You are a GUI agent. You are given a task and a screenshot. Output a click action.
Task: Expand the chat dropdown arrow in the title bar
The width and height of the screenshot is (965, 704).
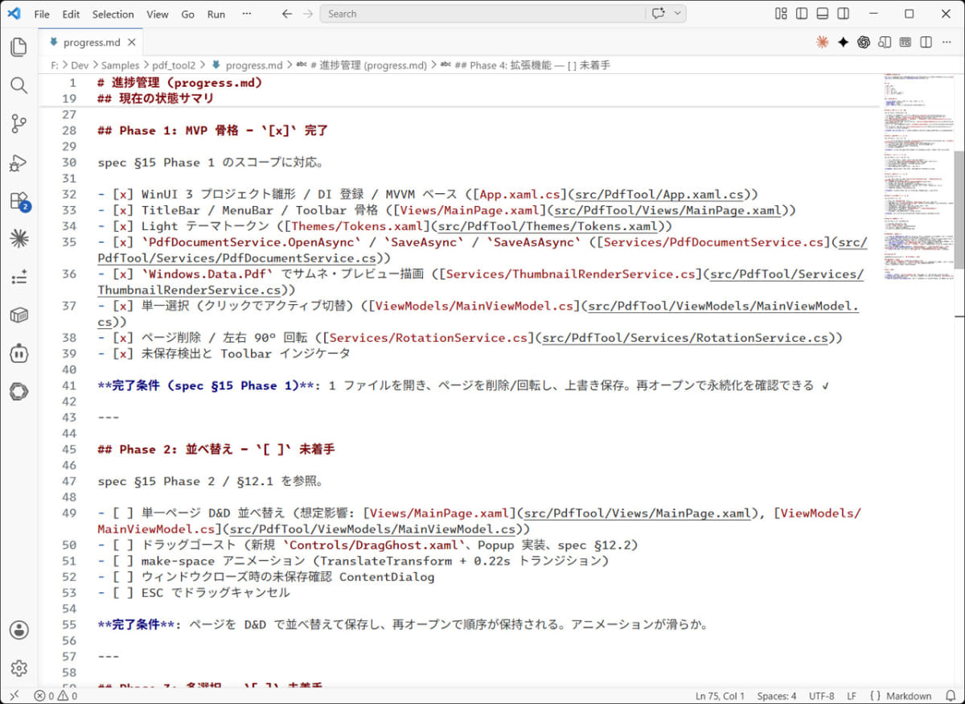coord(679,14)
